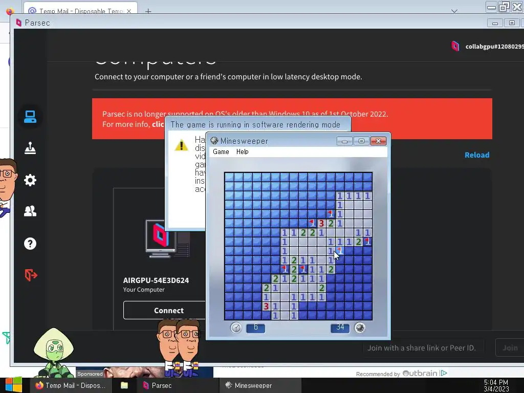Click the Sponsored label on the ad

tap(90, 374)
